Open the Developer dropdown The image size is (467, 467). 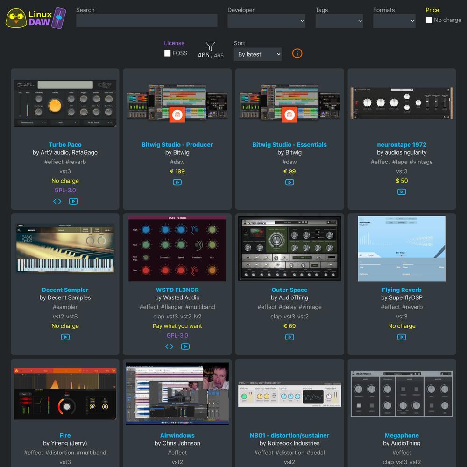click(x=266, y=21)
